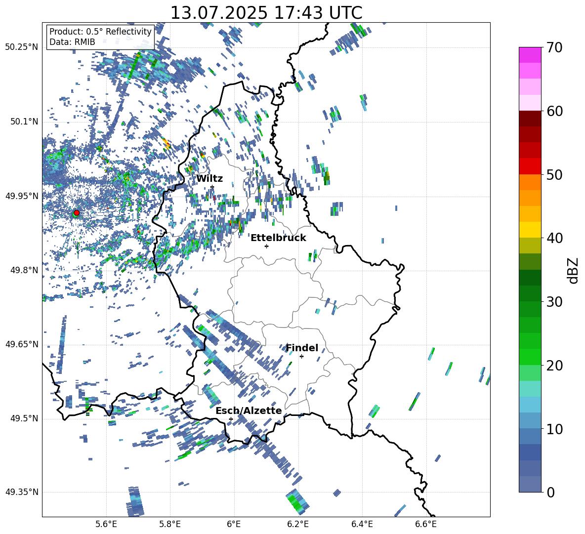Click colorbar tick label 70
The image size is (585, 534).
tap(554, 48)
